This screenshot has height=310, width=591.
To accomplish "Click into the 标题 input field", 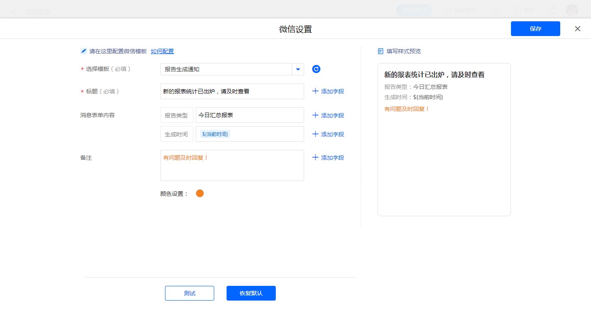I will pos(232,91).
